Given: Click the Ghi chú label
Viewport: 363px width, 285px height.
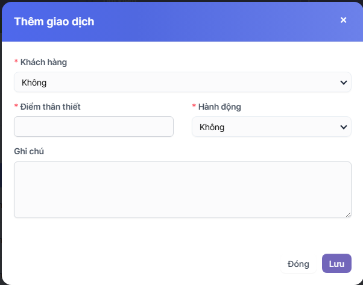Looking at the screenshot, I should coord(29,151).
